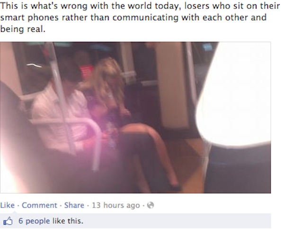The height and width of the screenshot is (229, 284).
Task: Open the subway photo attached to the post
Action: 135,118
